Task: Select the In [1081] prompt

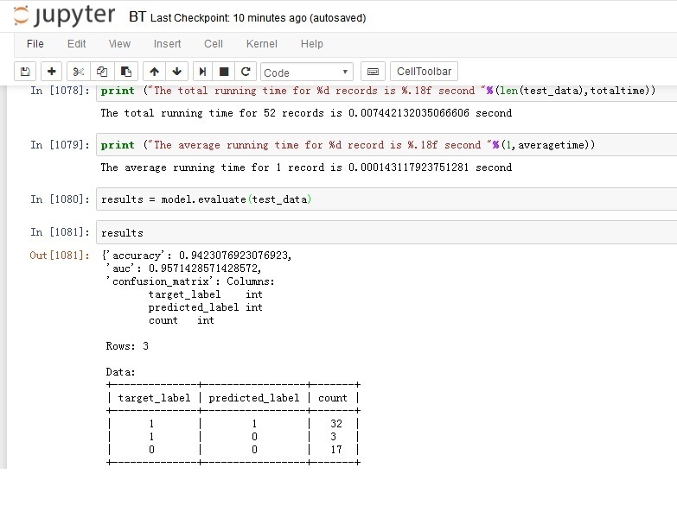Action: (x=60, y=232)
